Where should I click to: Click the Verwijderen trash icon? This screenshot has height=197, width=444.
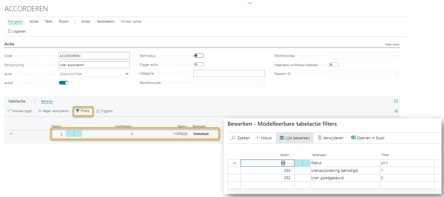coord(320,138)
